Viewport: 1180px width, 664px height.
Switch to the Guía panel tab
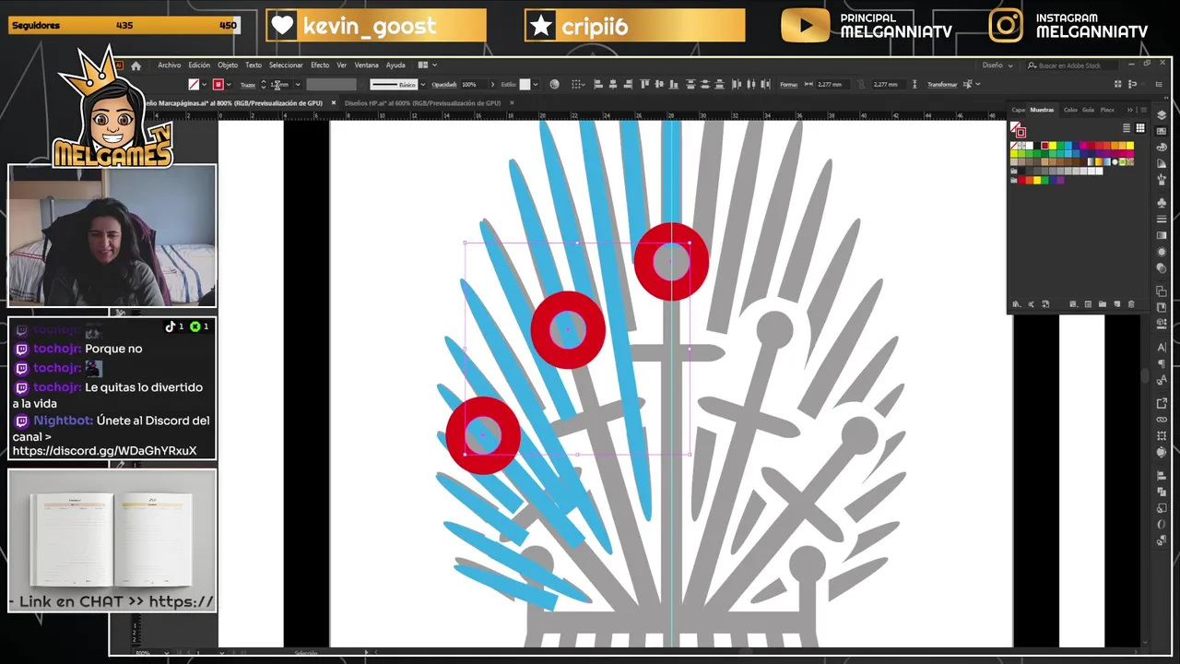click(1088, 110)
